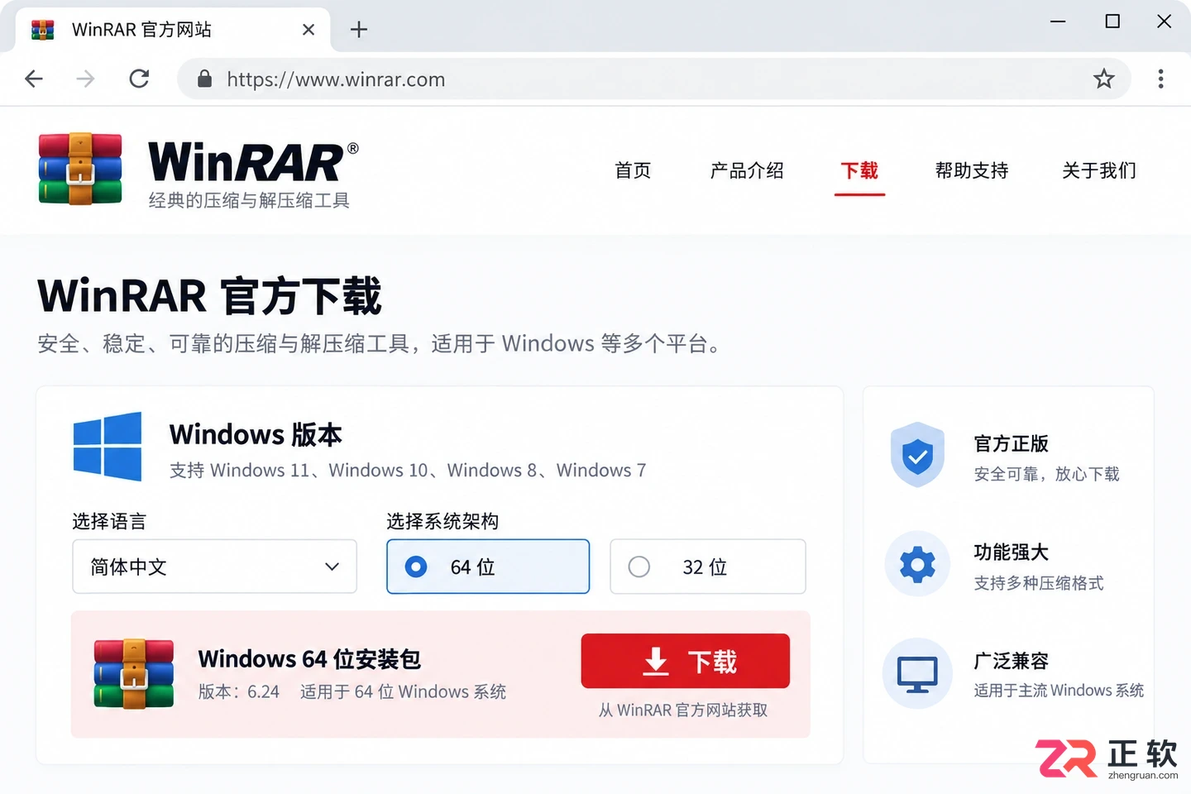Open a new browser tab
1191x794 pixels.
358,30
